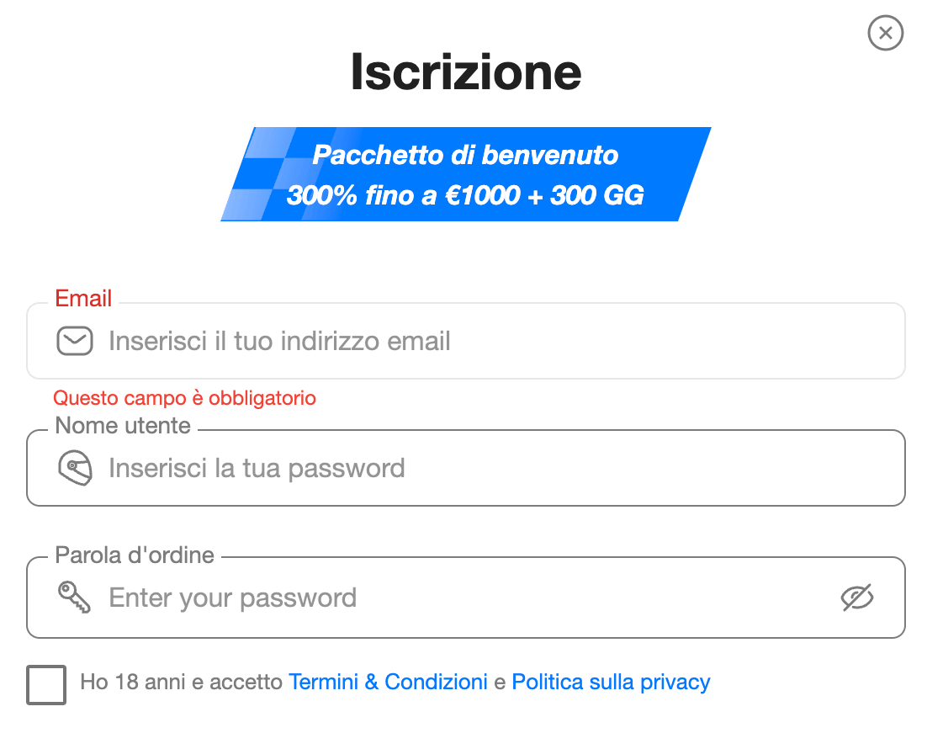Click the Nome utente field label

pos(122,426)
